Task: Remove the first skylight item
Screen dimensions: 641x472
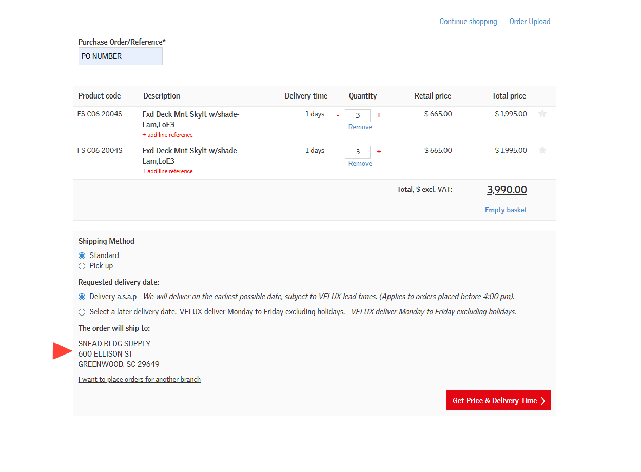Action: [360, 127]
